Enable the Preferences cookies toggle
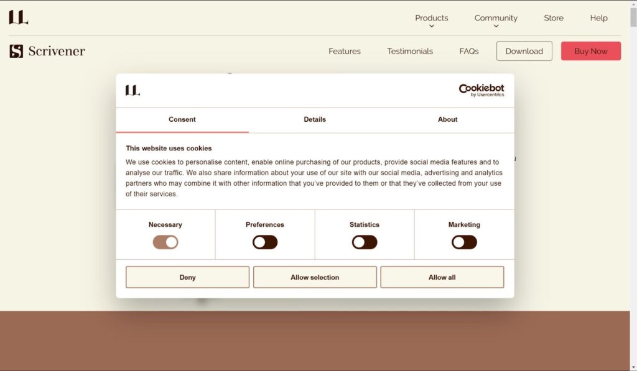Image resolution: width=637 pixels, height=371 pixels. pos(265,242)
